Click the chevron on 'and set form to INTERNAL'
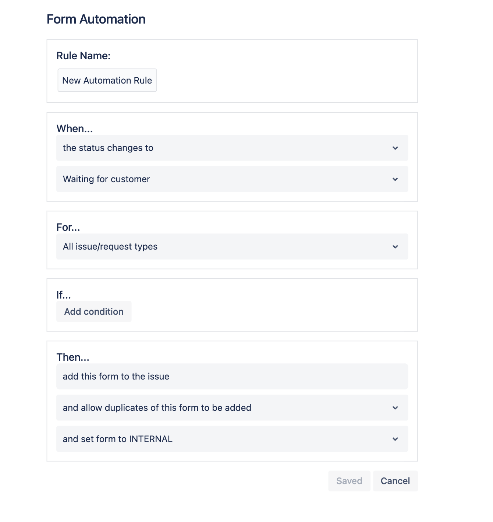 pyautogui.click(x=396, y=439)
